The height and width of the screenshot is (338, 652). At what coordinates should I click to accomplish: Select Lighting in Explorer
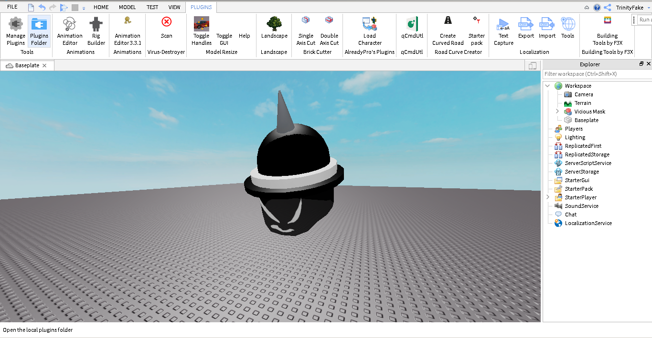575,137
